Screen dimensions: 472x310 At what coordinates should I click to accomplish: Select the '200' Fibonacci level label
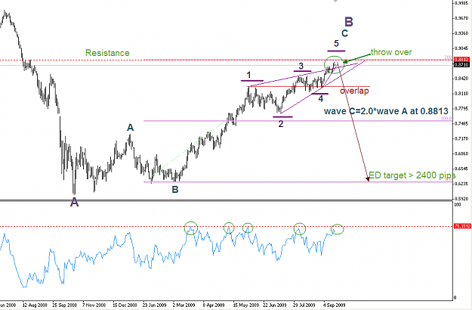tap(449, 57)
